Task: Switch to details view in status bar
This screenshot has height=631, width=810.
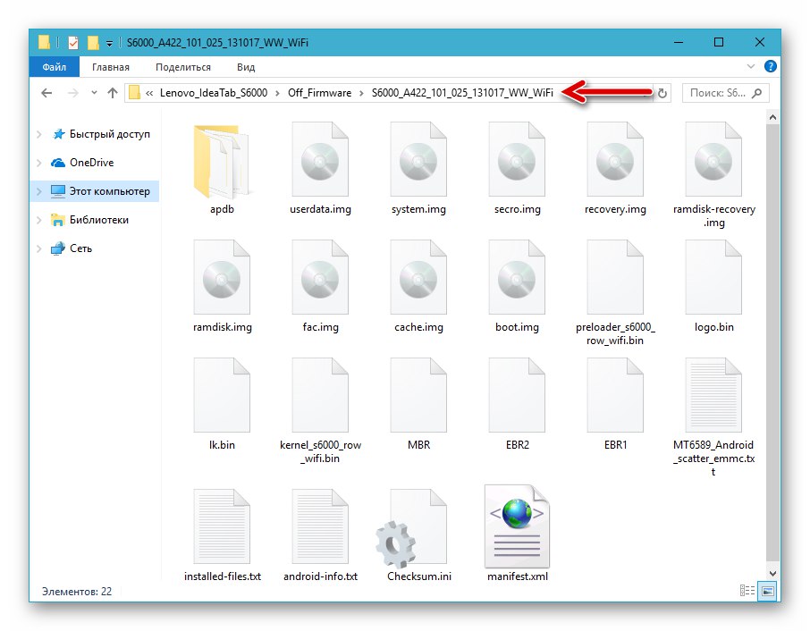Action: (x=747, y=591)
